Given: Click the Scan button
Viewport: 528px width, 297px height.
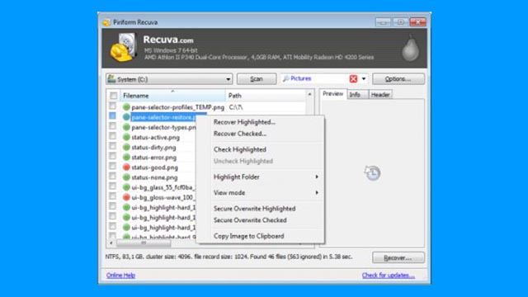Looking at the screenshot, I should click(257, 79).
